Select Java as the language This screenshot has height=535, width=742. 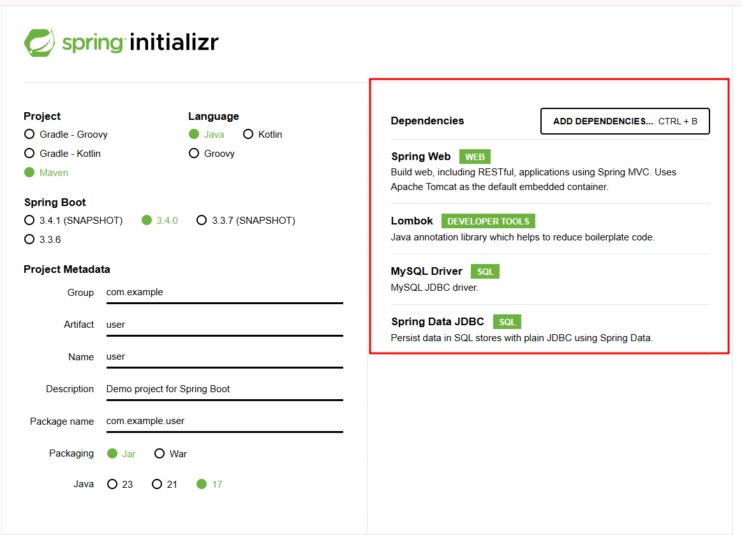coord(206,135)
